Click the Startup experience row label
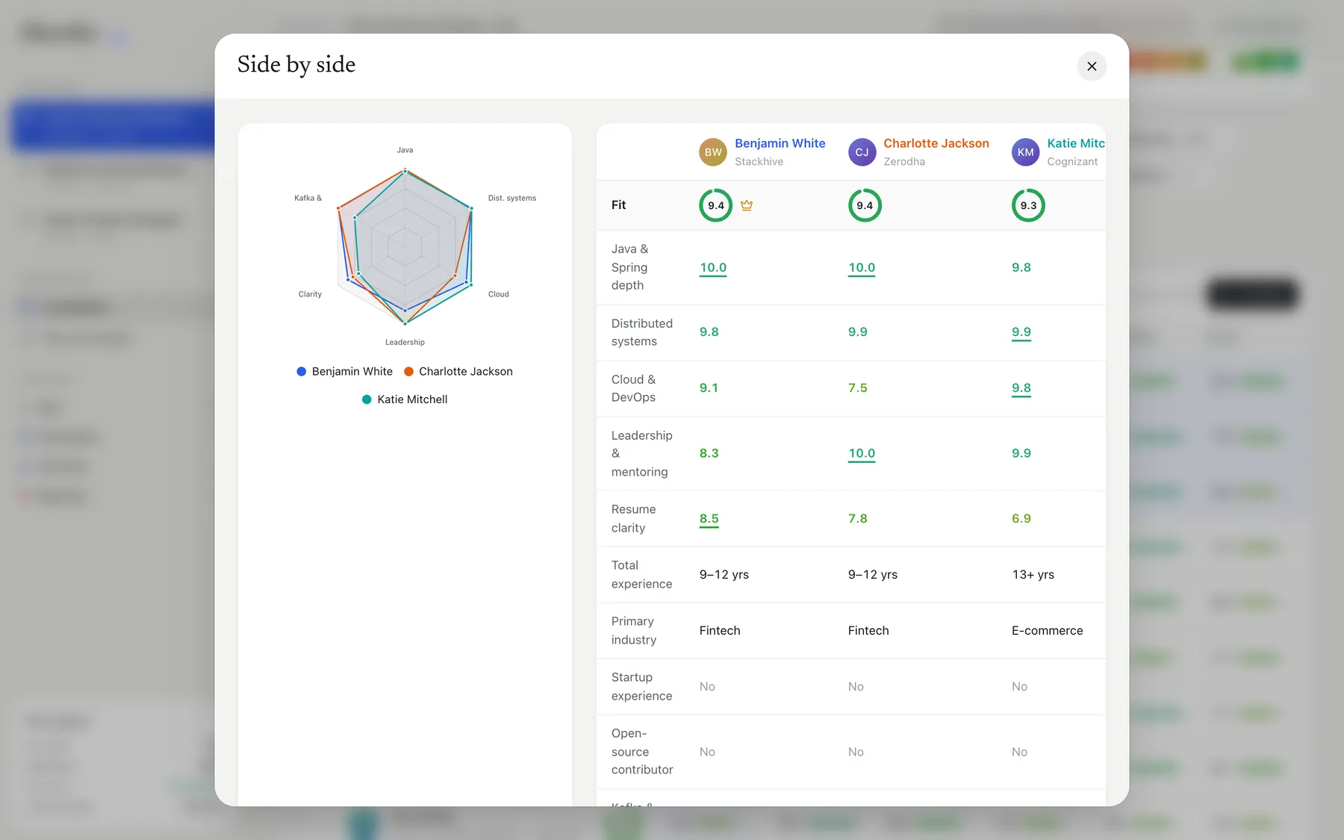 (642, 686)
